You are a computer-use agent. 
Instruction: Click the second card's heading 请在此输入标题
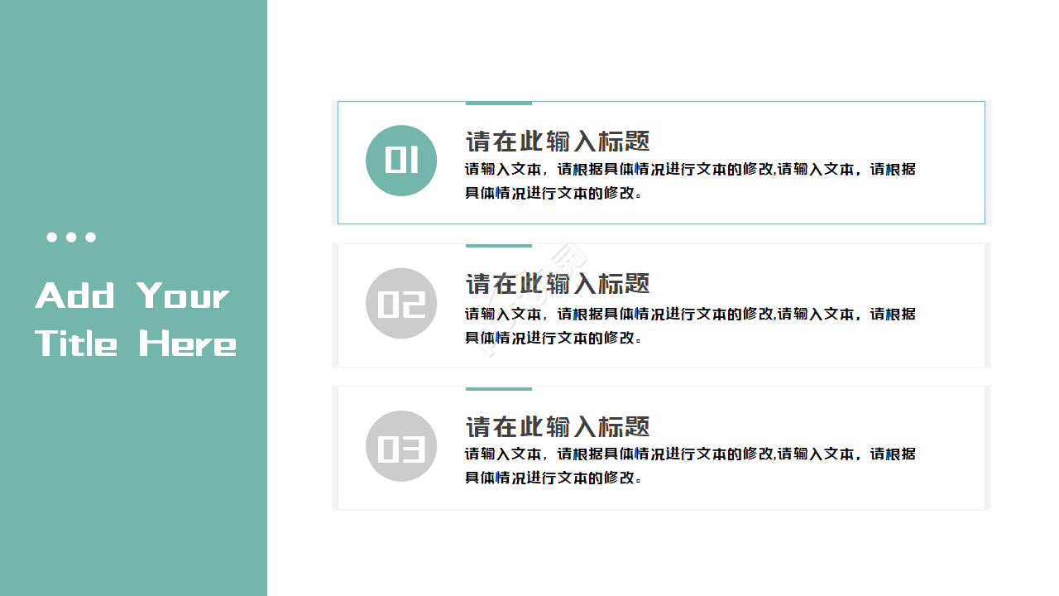point(558,284)
